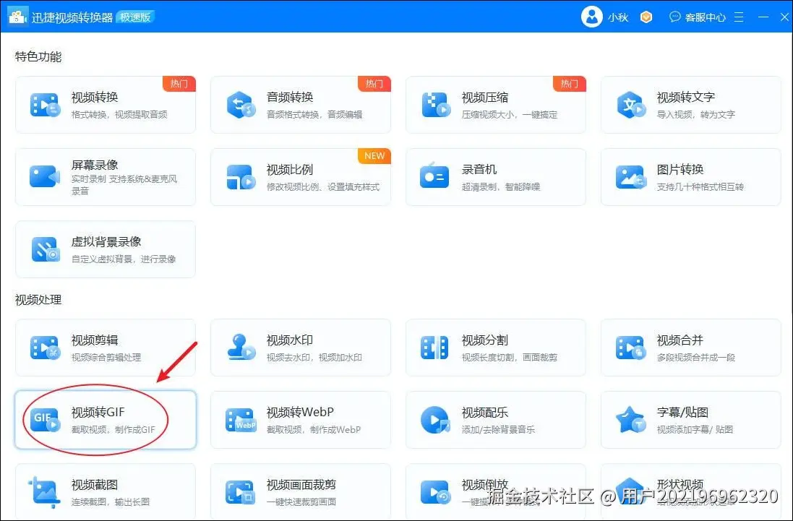Click the 多段视频合并成一段 description
The height and width of the screenshot is (521, 793).
click(695, 357)
